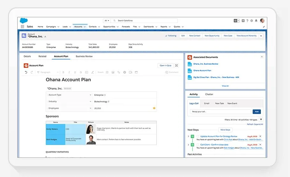The image size is (290, 177).
Task: Open the Notifications bell icon
Action: click(256, 21)
